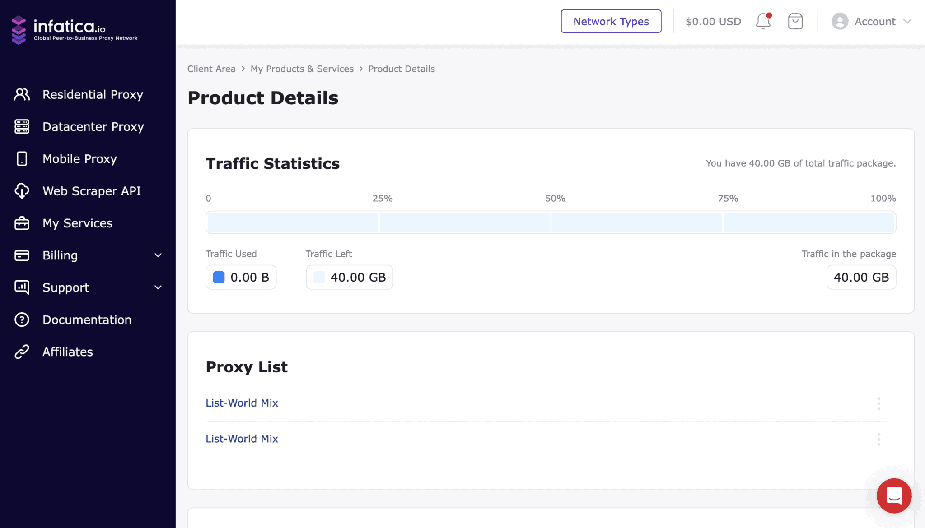Click the infatica.io logo
This screenshot has width=925, height=528.
(x=74, y=28)
